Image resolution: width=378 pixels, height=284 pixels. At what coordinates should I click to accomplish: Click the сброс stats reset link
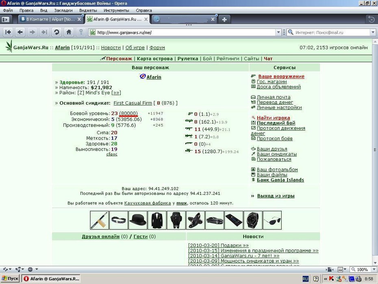[x=112, y=154]
